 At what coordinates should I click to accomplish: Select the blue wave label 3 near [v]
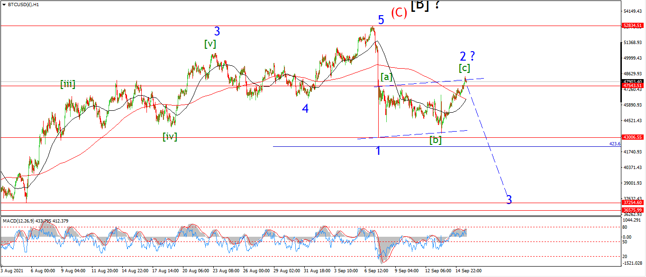coord(217,31)
